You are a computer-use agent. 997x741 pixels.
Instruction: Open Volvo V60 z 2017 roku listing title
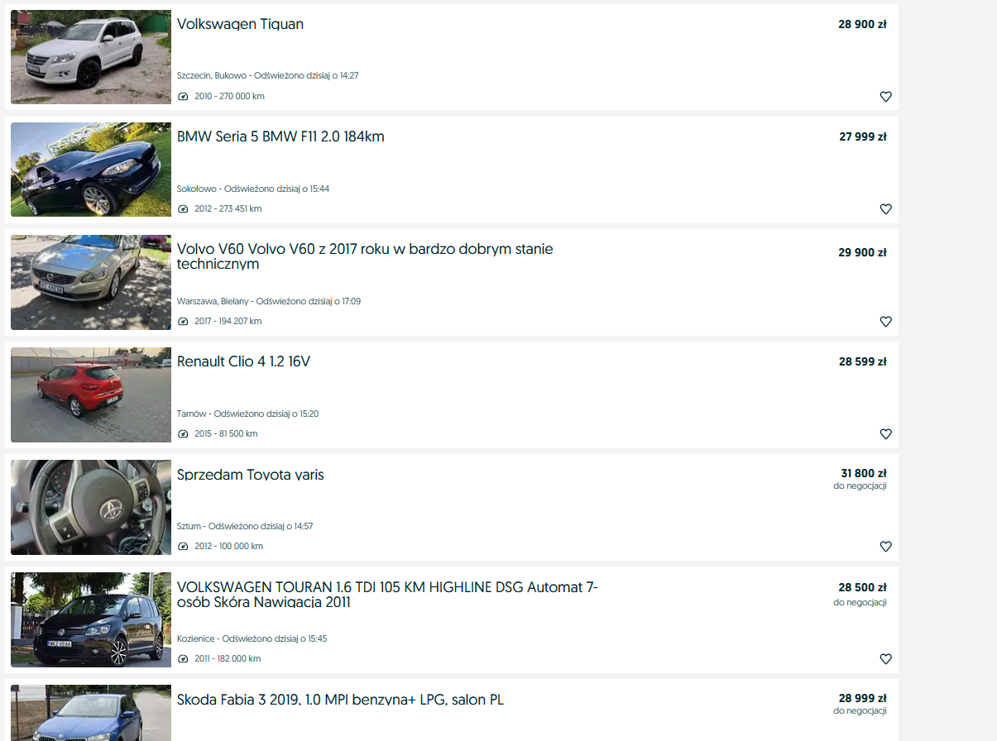click(365, 256)
